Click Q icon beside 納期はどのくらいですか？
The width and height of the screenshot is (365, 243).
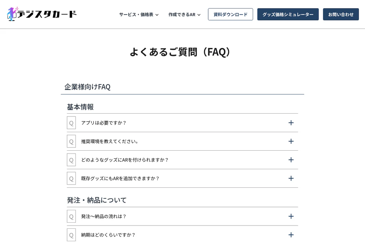pos(71,235)
